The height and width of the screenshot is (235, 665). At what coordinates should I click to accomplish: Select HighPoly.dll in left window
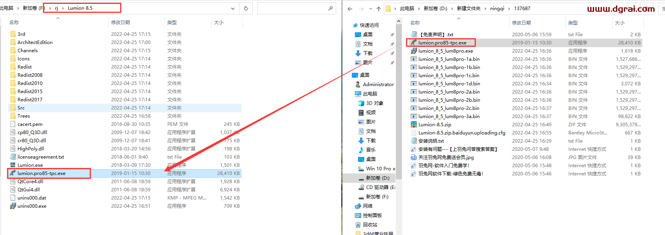31,148
